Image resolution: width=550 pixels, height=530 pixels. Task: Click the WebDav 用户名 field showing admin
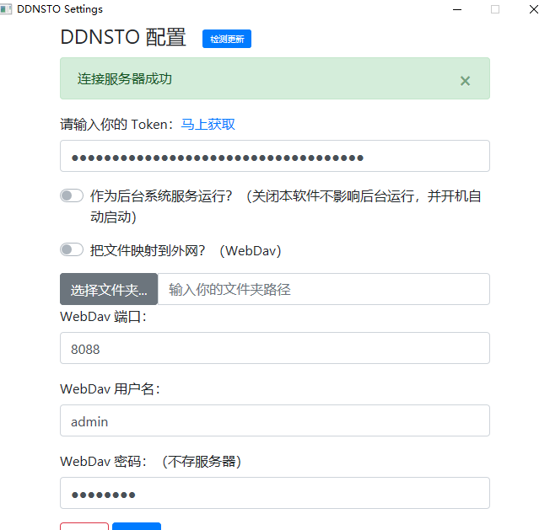tap(275, 420)
